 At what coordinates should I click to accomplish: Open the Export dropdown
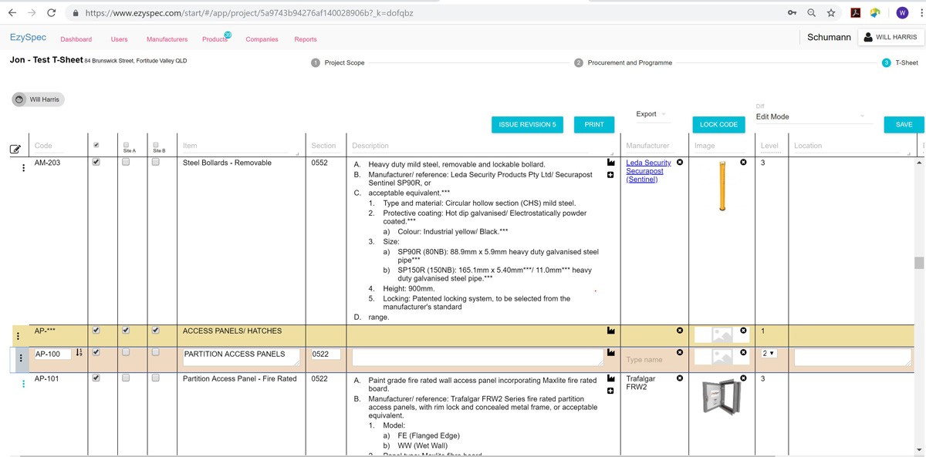(x=652, y=114)
